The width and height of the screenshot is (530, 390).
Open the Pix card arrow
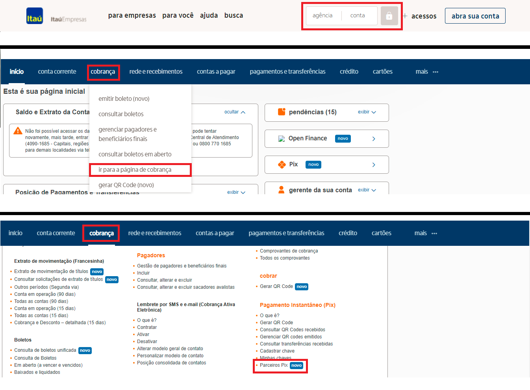374,165
